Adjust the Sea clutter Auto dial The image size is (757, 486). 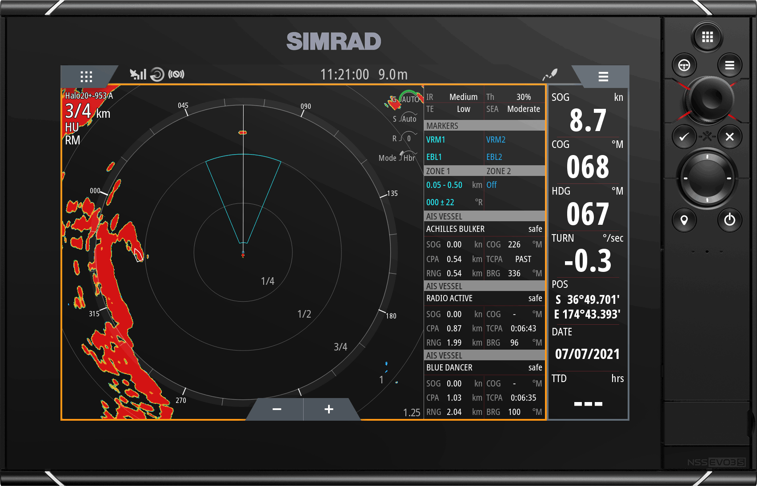tap(405, 119)
